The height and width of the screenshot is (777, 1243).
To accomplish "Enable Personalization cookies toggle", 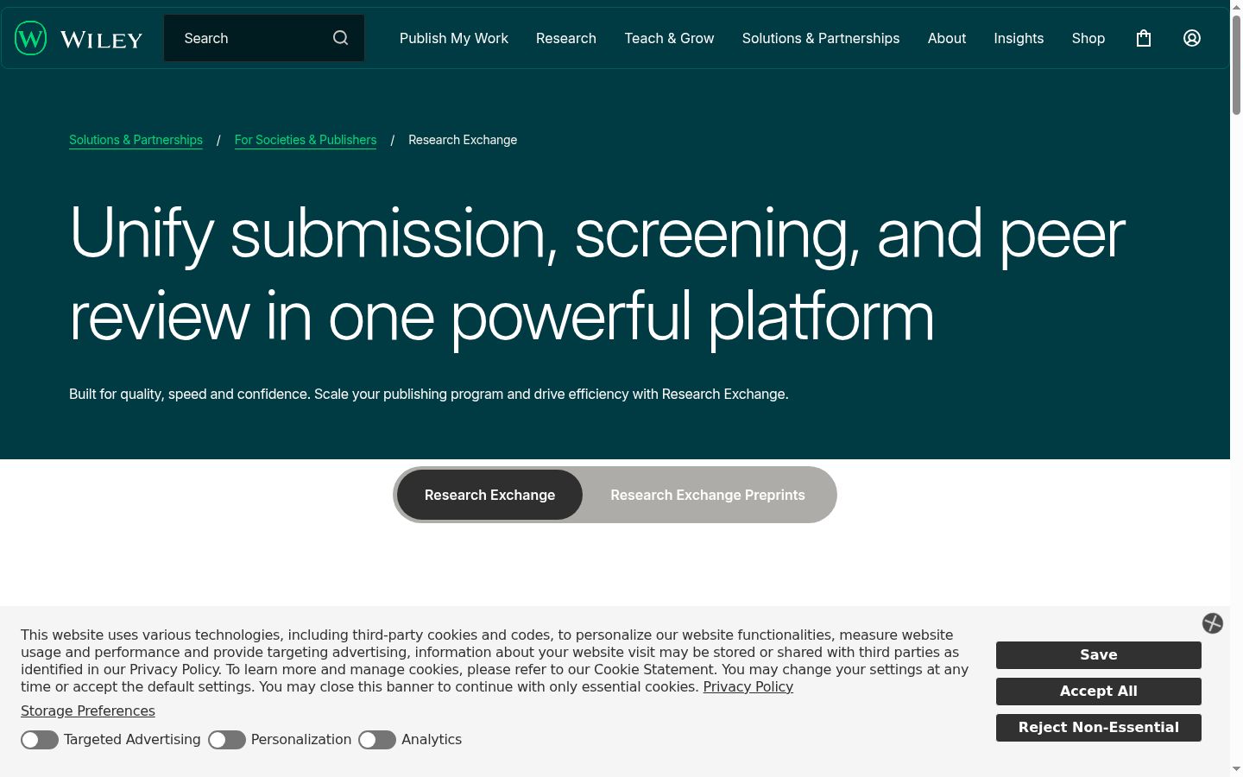I will (x=227, y=740).
